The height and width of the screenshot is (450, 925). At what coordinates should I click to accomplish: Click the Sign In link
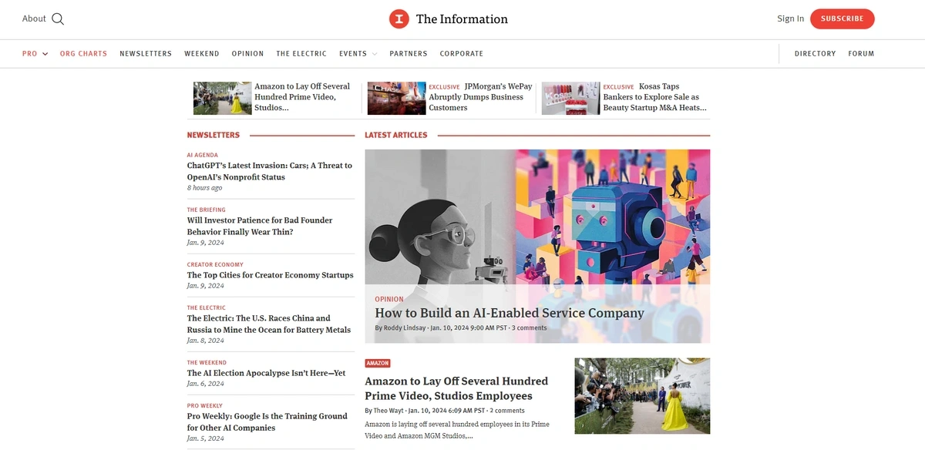pyautogui.click(x=789, y=18)
